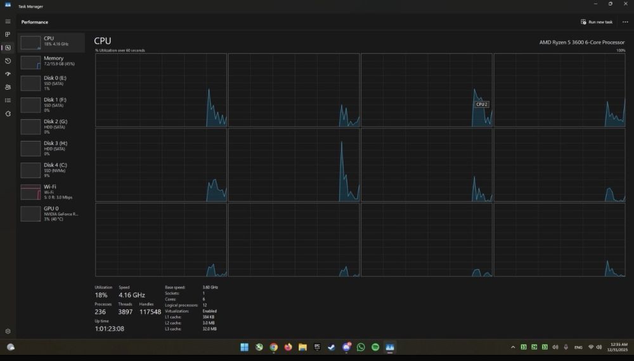Click the CPU heading above the graphs
This screenshot has height=361, width=634.
[x=102, y=41]
